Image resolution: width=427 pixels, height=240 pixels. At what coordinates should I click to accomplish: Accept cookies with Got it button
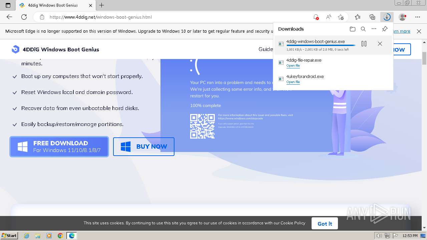click(x=325, y=224)
